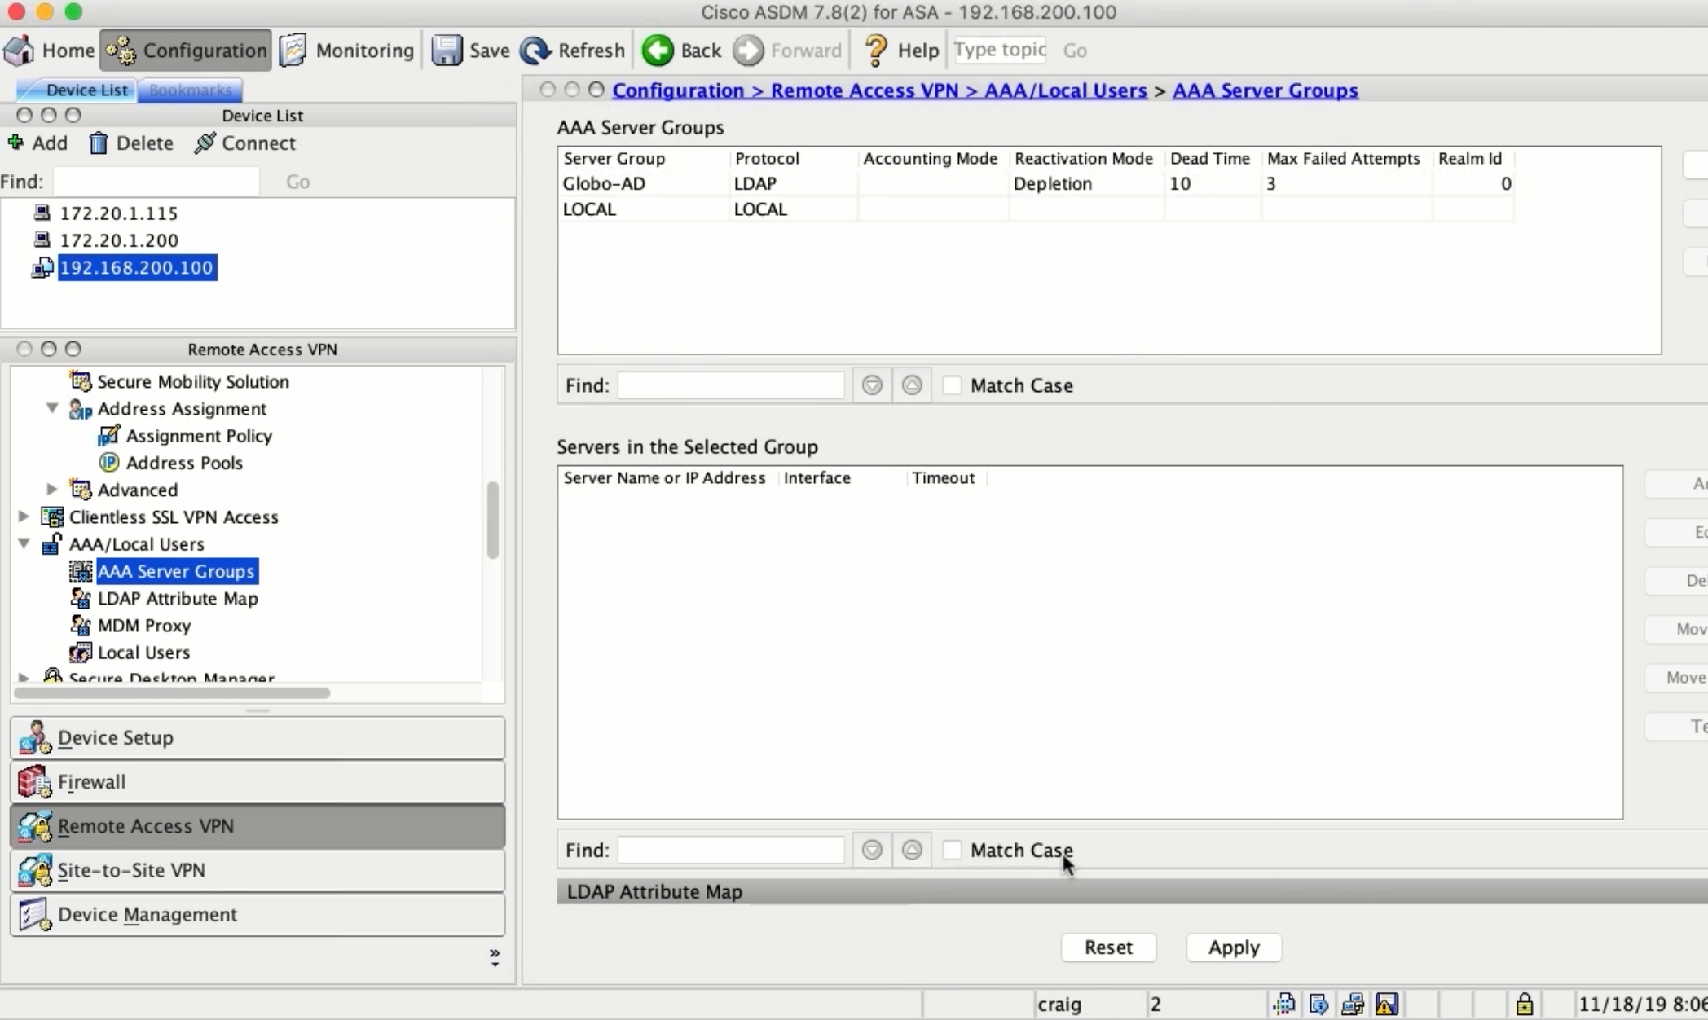The height and width of the screenshot is (1020, 1708).
Task: Open the Remote Access VPN section
Action: pyautogui.click(x=258, y=826)
